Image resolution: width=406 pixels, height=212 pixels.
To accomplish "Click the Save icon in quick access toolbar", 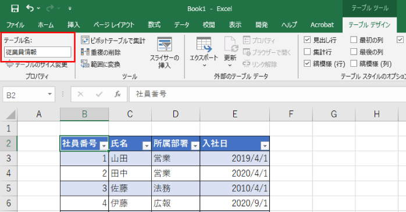I will tap(15, 9).
